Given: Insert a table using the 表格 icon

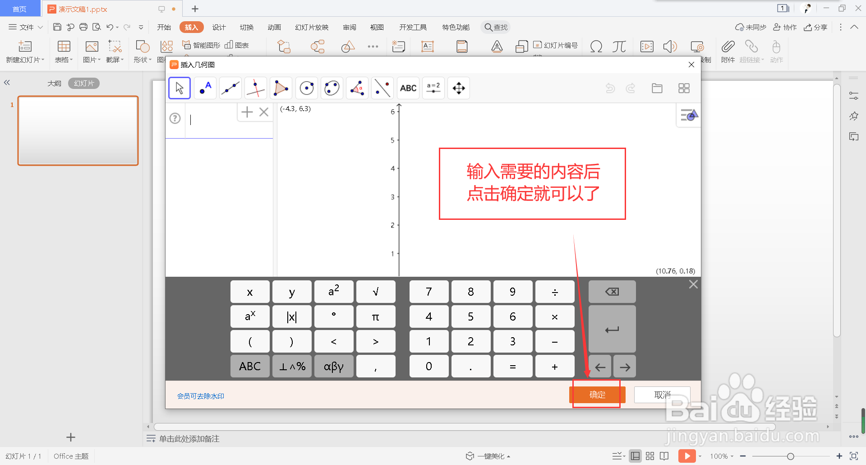Looking at the screenshot, I should (63, 50).
